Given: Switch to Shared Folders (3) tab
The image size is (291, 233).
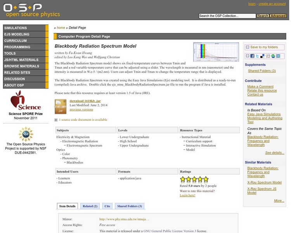Looking at the screenshot, I should click(x=130, y=206).
